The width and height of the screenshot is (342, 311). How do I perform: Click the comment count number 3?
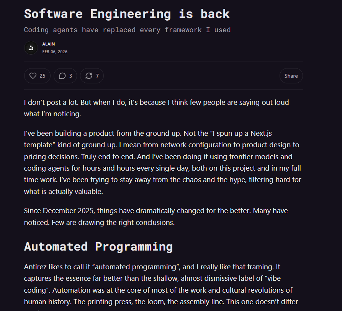click(70, 76)
